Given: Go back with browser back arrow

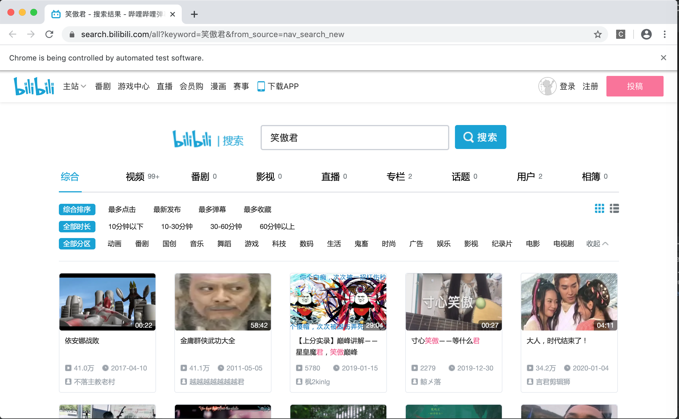Looking at the screenshot, I should pos(13,35).
